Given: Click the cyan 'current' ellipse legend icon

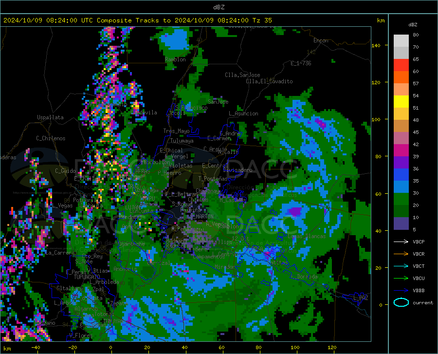Looking at the screenshot, I should 401,302.
